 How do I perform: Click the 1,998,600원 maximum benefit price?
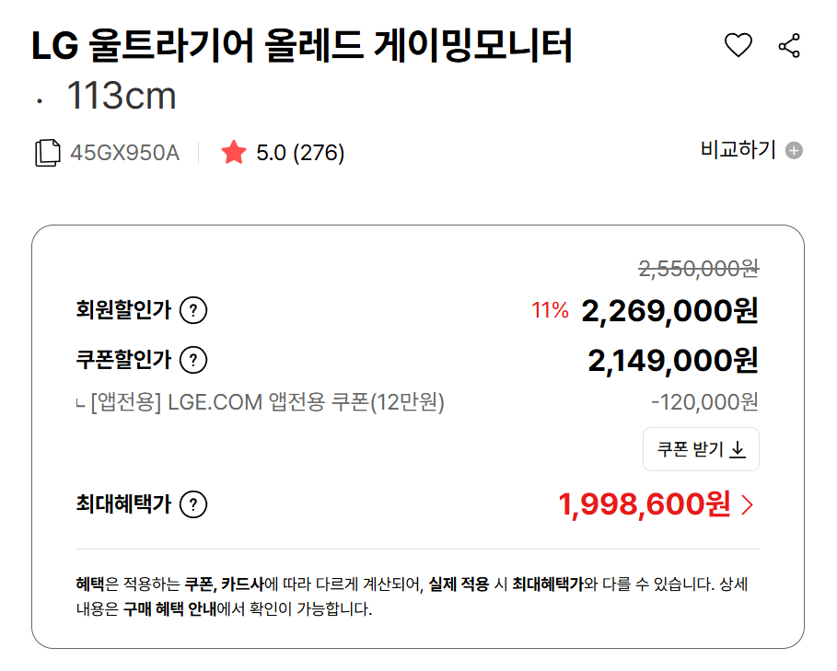645,504
